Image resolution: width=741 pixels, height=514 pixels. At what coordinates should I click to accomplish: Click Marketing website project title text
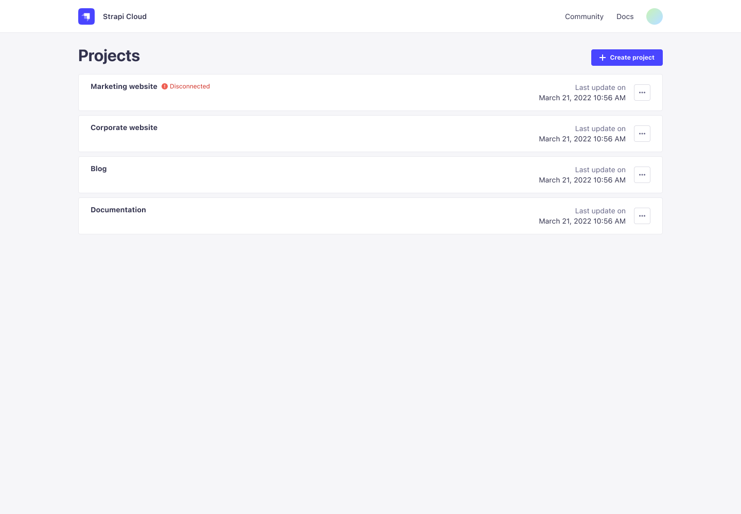tap(123, 86)
